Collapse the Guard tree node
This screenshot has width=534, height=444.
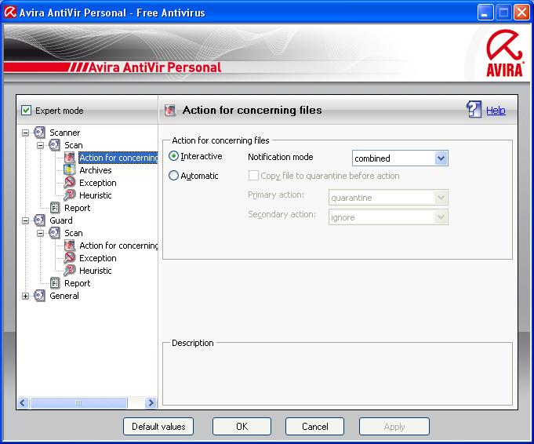pyautogui.click(x=26, y=220)
